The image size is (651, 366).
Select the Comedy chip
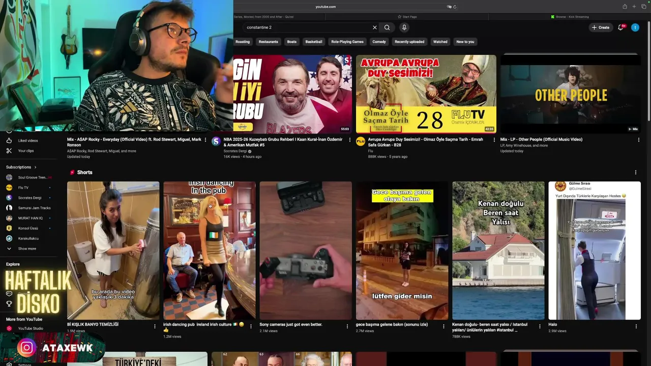click(379, 42)
